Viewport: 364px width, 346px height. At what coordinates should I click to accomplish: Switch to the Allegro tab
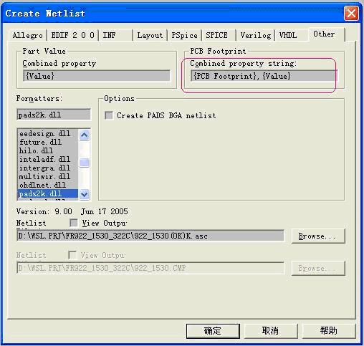28,35
